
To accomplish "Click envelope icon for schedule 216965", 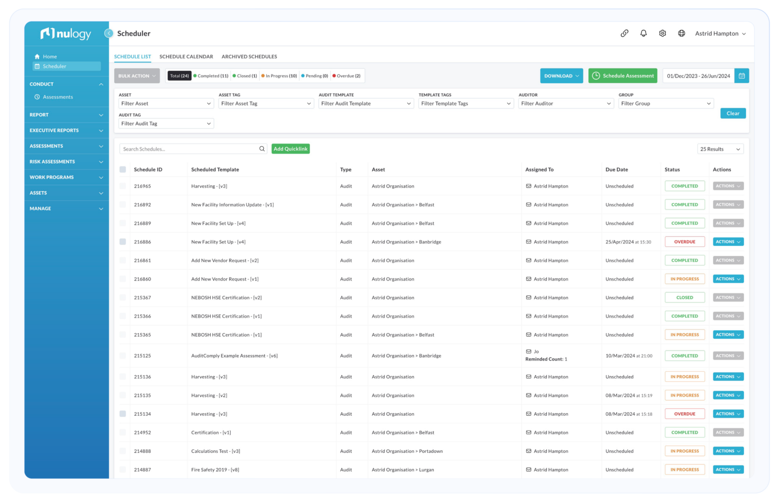I will (528, 186).
